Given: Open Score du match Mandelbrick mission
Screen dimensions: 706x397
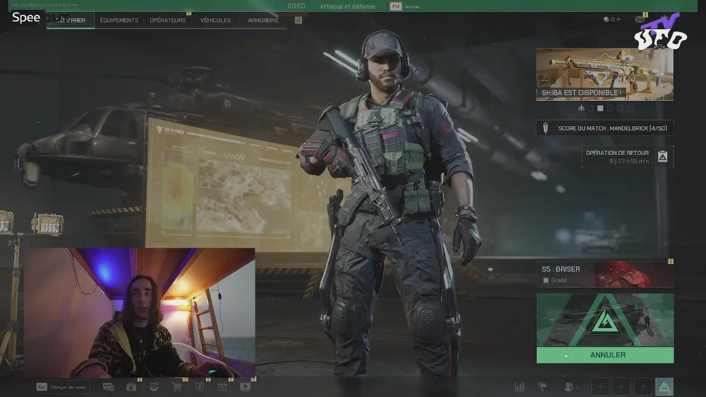Looking at the screenshot, I should point(605,128).
